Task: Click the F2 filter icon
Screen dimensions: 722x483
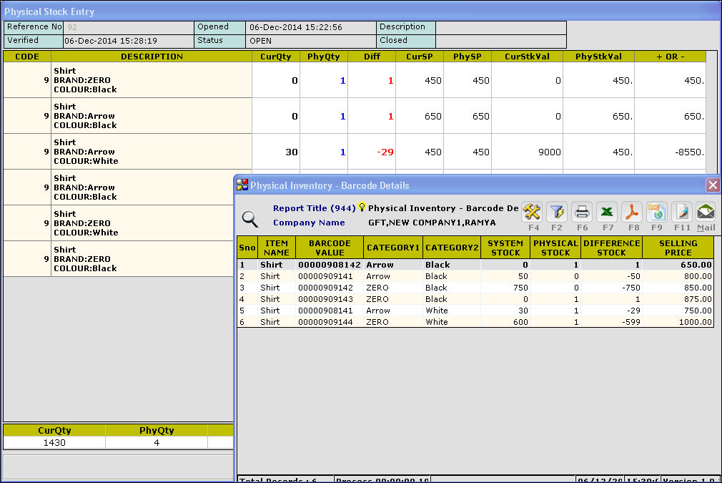Action: 557,212
